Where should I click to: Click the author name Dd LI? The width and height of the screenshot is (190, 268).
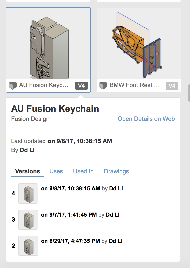tap(28, 150)
